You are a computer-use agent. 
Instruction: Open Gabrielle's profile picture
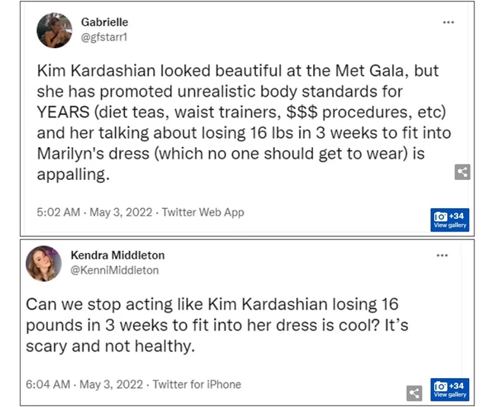54,30
